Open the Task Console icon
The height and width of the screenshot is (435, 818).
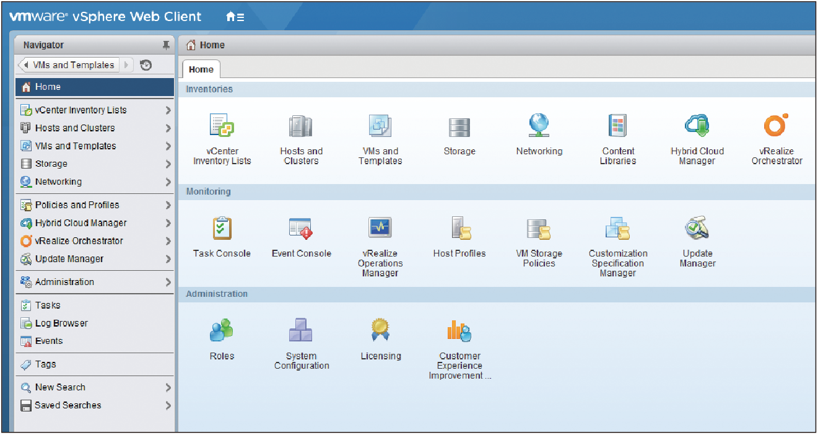point(222,229)
